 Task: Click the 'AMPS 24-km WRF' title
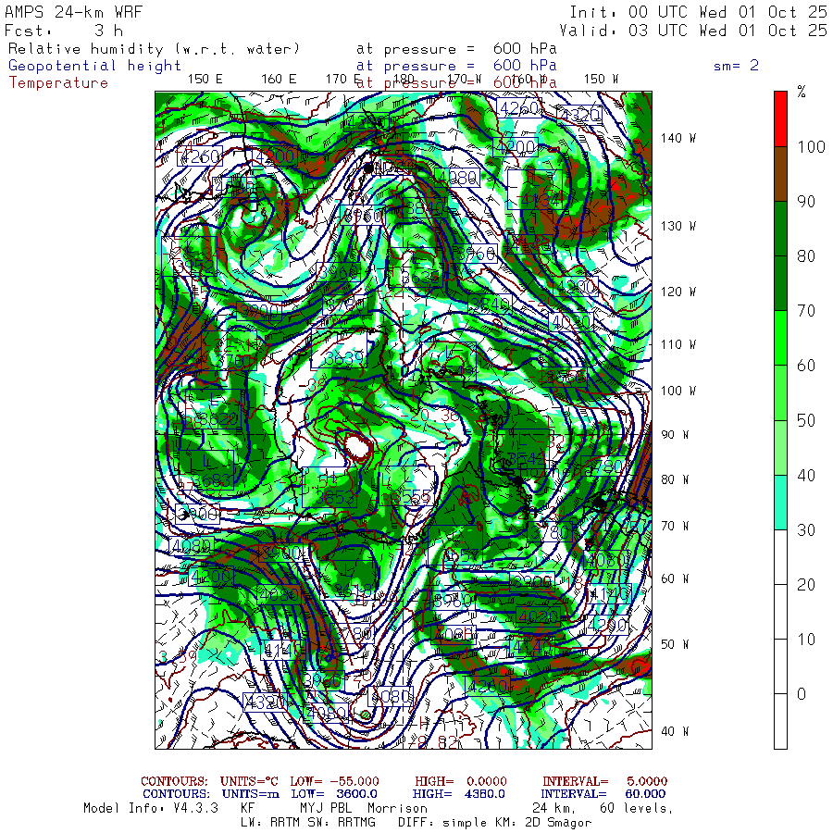pyautogui.click(x=74, y=12)
